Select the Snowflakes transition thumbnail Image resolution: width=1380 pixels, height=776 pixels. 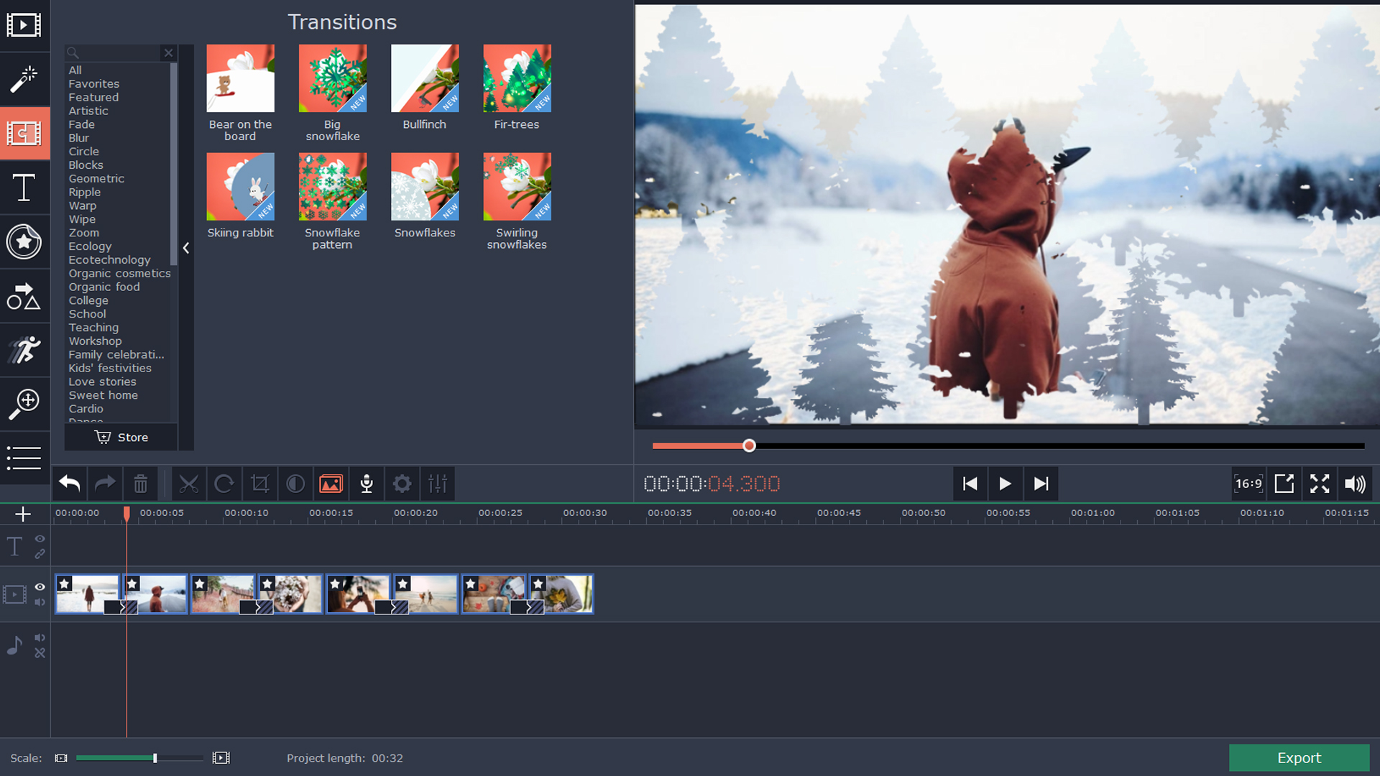pyautogui.click(x=425, y=186)
